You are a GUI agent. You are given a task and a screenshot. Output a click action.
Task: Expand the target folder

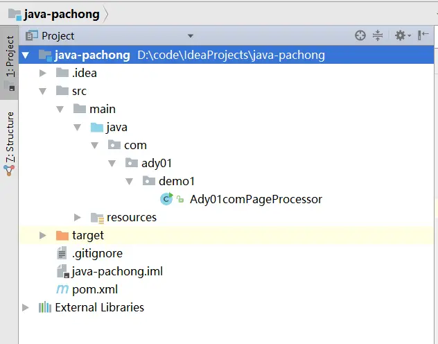click(x=43, y=235)
